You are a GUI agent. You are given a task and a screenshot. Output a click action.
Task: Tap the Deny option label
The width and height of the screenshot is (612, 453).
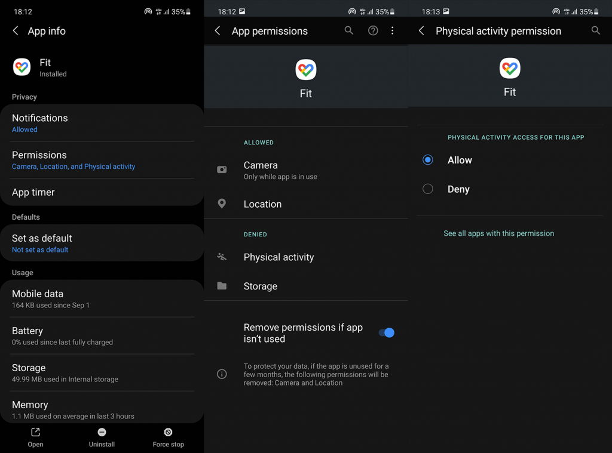pyautogui.click(x=458, y=189)
